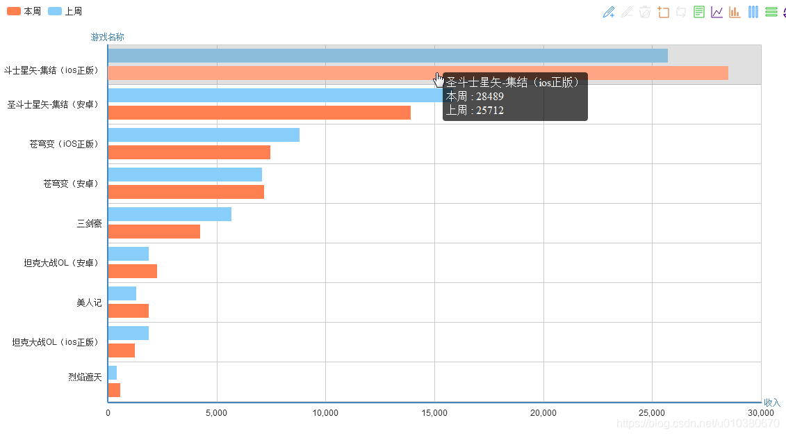Click the 5,000 tick label

(217, 413)
